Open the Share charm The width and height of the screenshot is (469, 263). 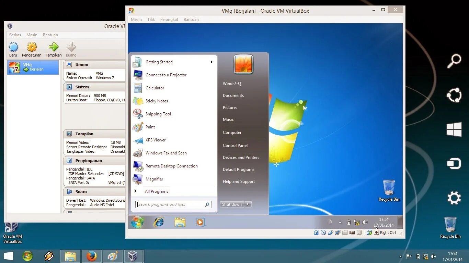(454, 96)
